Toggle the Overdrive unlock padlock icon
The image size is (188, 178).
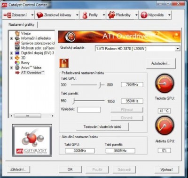(64, 63)
